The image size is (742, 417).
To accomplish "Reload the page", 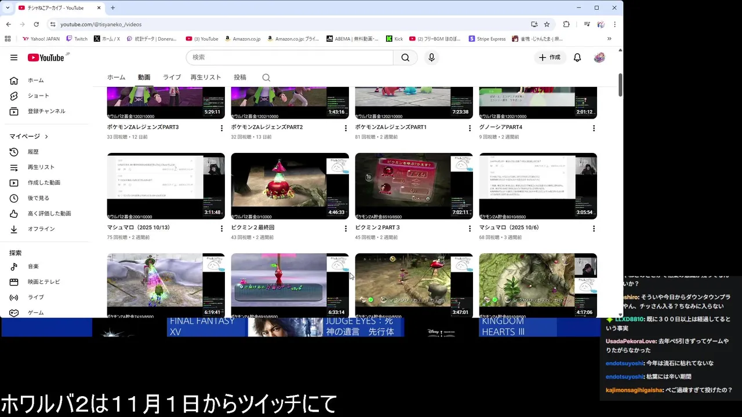I will pos(36,24).
